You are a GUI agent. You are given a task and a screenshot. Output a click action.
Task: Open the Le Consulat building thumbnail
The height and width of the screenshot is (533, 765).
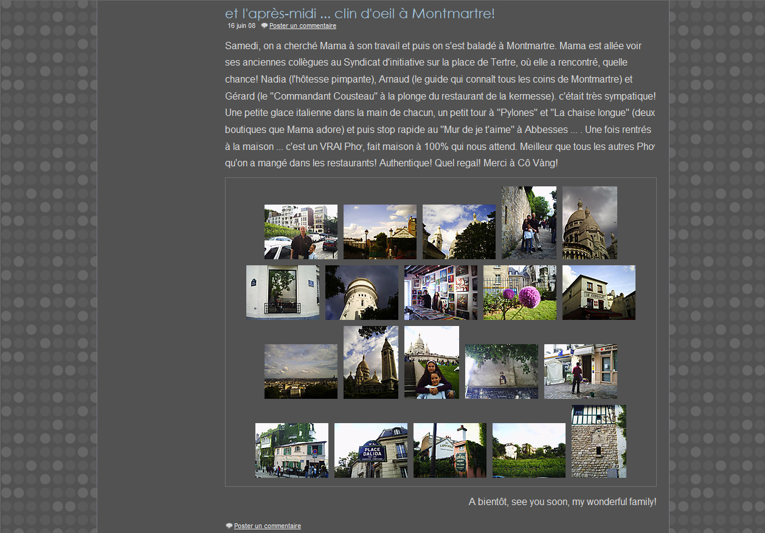(x=599, y=293)
